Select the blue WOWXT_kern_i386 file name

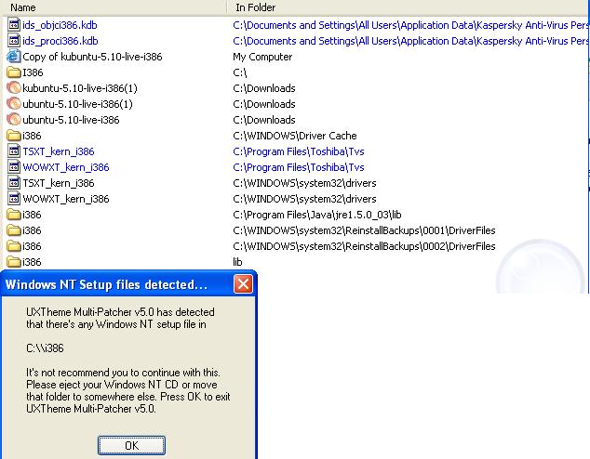[x=66, y=167]
